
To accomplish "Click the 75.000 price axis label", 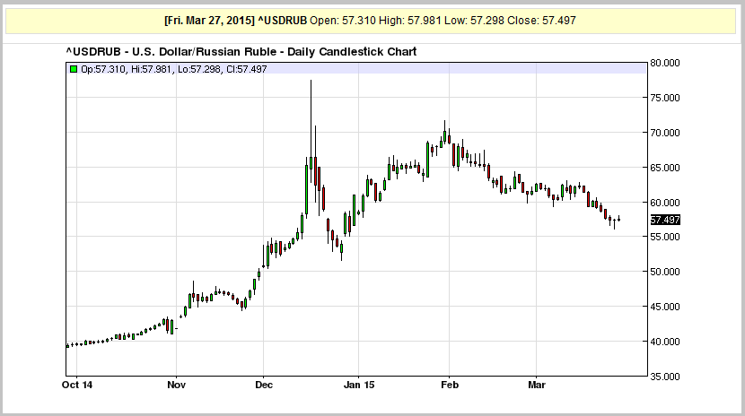I will click(x=665, y=98).
